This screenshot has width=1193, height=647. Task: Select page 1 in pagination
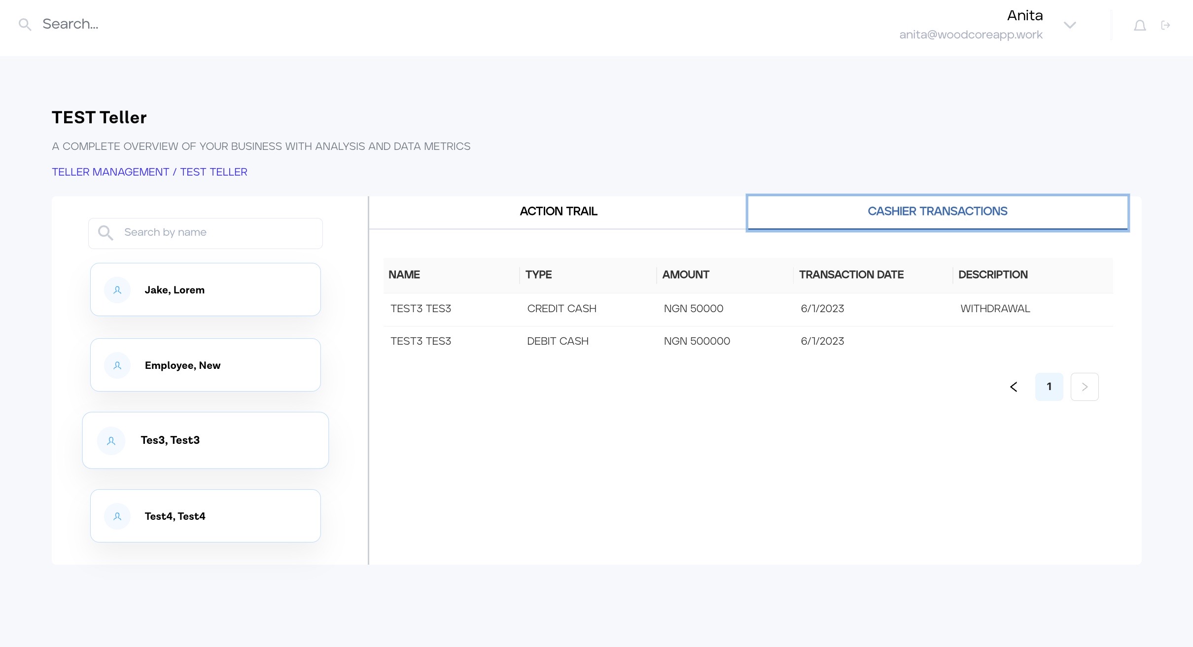click(x=1049, y=387)
